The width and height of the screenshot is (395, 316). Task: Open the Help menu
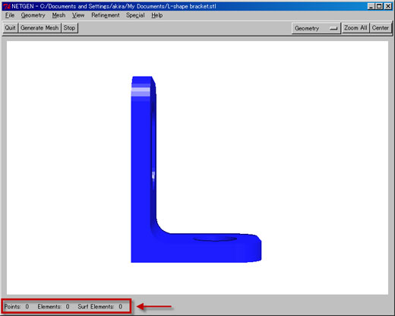pyautogui.click(x=157, y=15)
